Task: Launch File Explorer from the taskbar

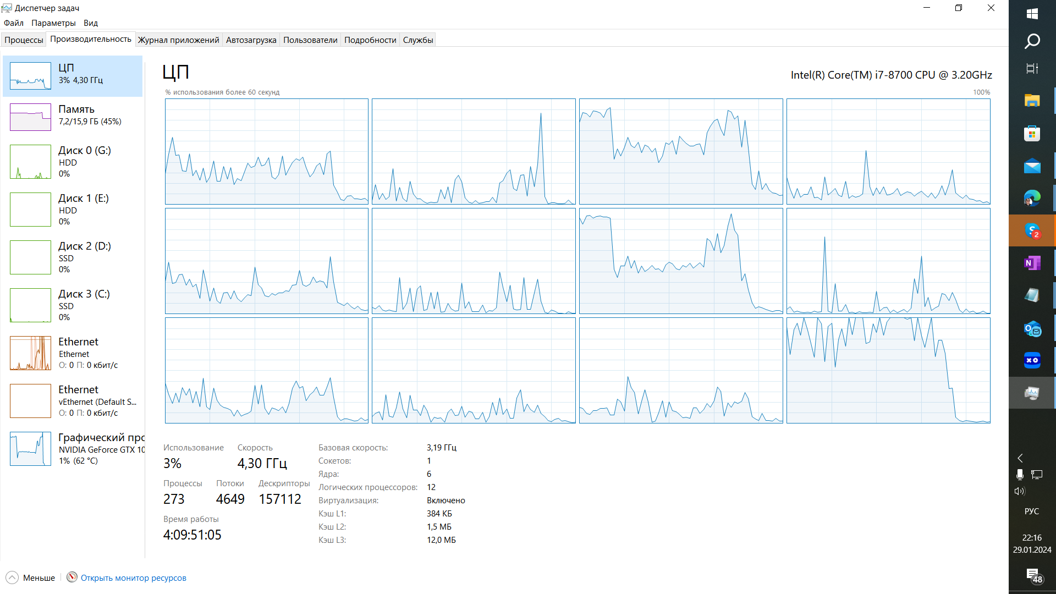Action: 1032,101
